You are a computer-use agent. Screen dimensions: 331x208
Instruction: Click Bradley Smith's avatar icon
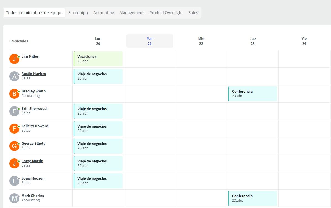point(14,94)
